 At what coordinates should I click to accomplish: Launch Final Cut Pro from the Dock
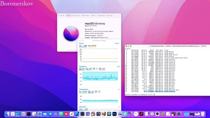[x=93, y=114]
